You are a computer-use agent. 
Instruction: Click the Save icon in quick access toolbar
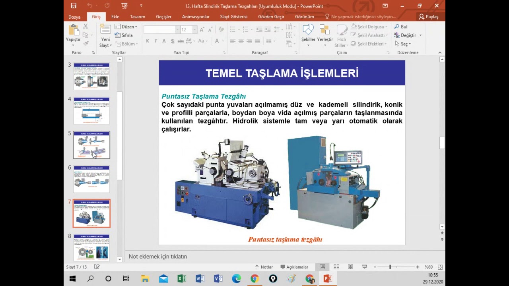(x=74, y=6)
